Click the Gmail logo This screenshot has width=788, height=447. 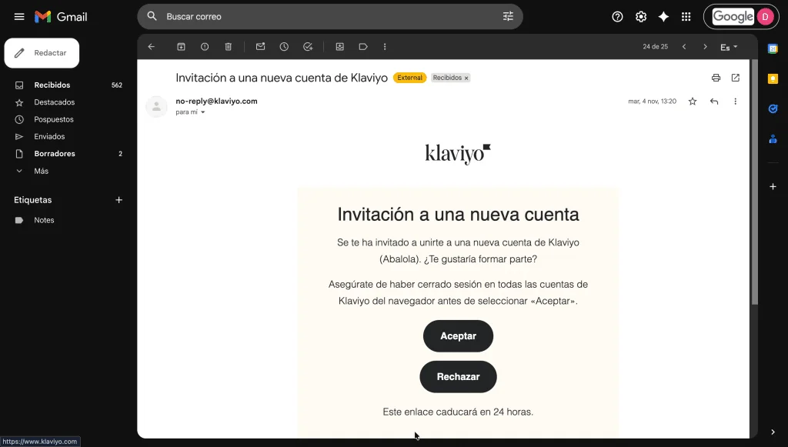point(61,17)
